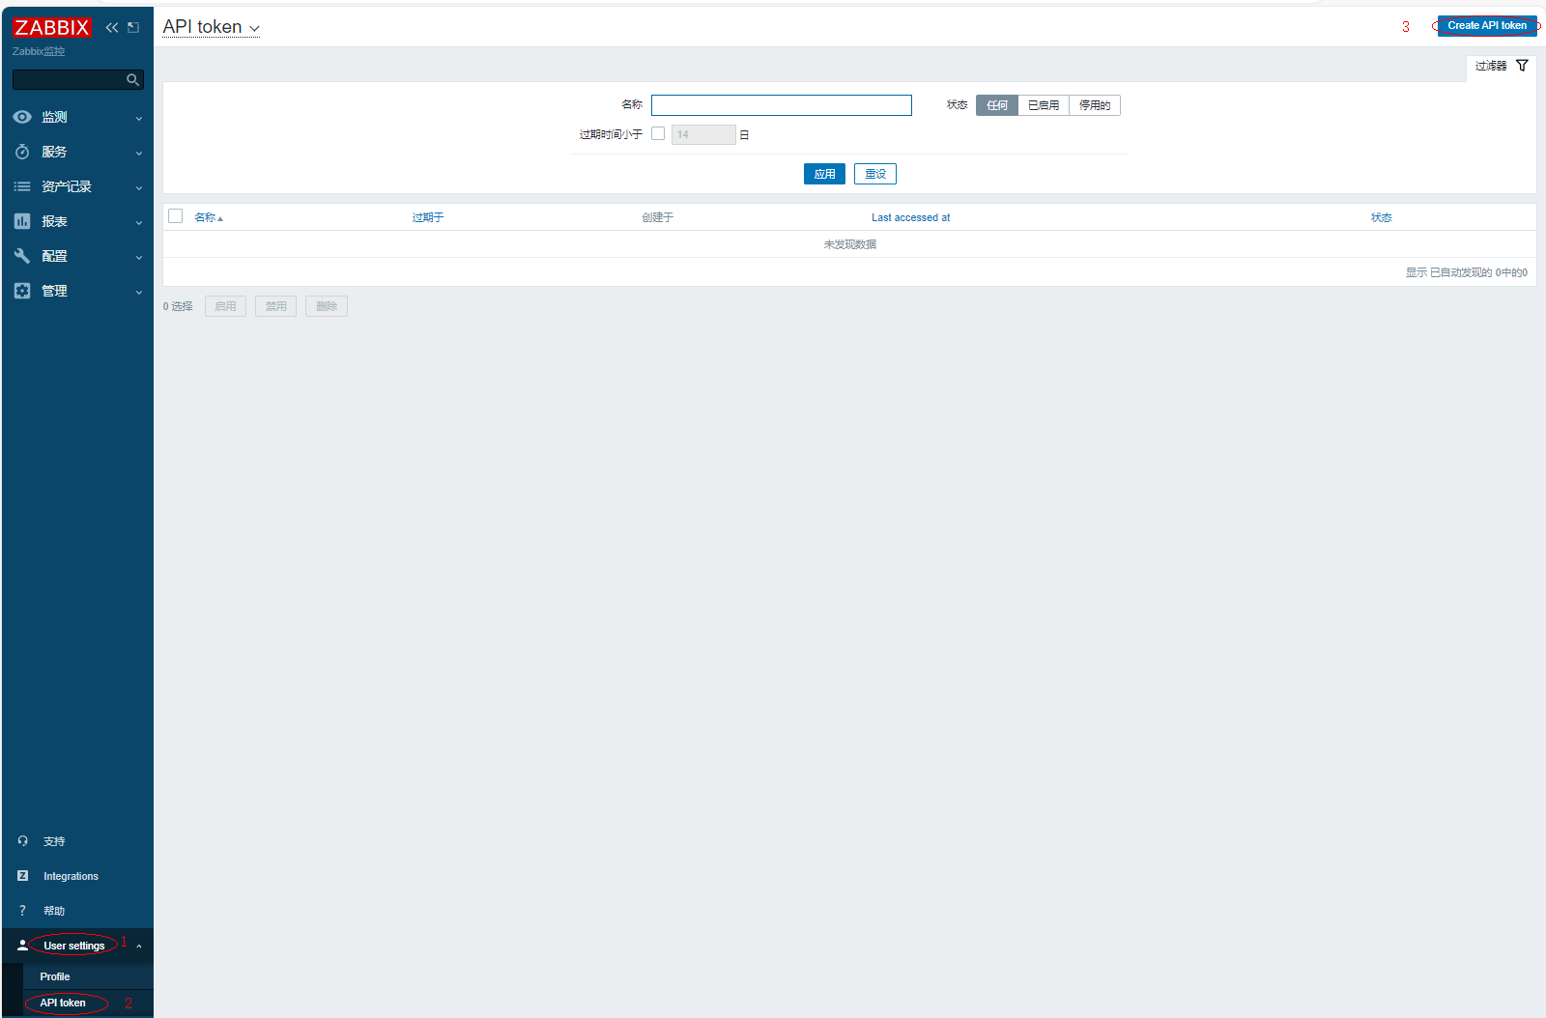Viewport: 1546px width, 1018px height.
Task: Open the 配置 menu
Action: click(x=77, y=256)
